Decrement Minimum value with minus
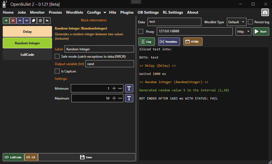 [x=120, y=88]
